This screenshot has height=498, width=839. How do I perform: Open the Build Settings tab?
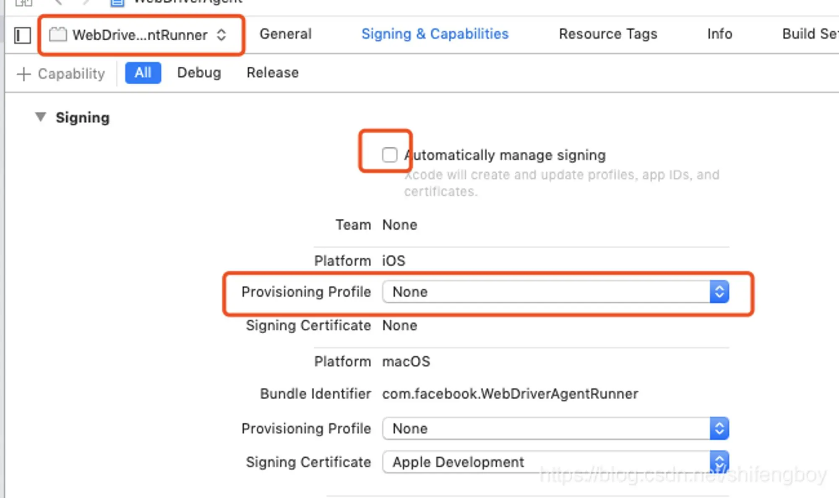click(x=812, y=34)
